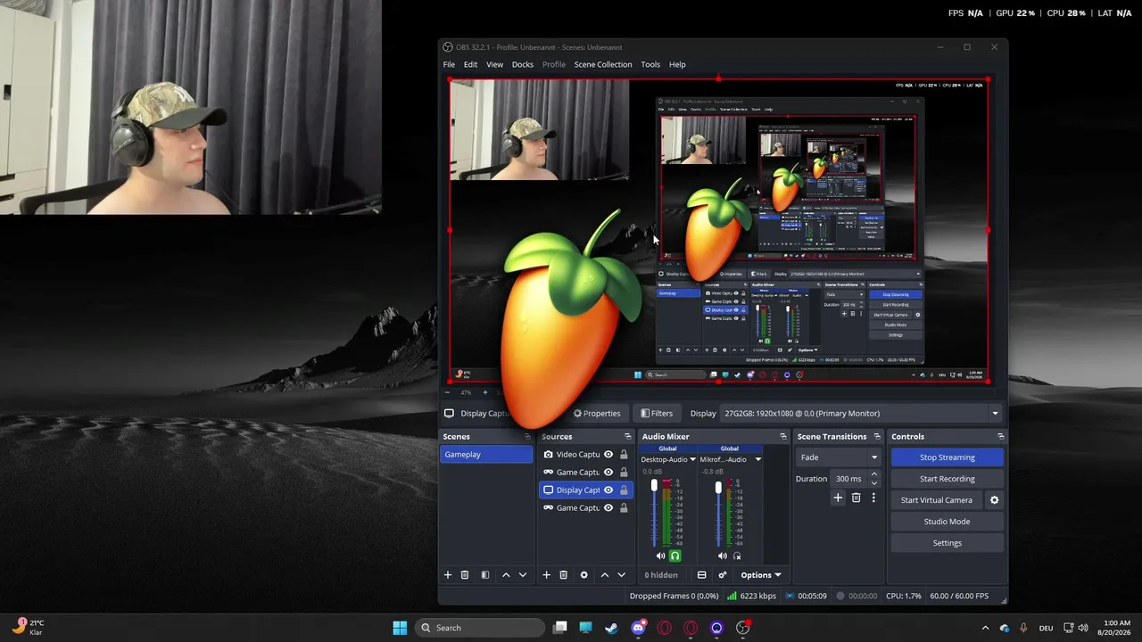1142x642 pixels.
Task: Remove the selected scene with the trash icon
Action: (465, 575)
